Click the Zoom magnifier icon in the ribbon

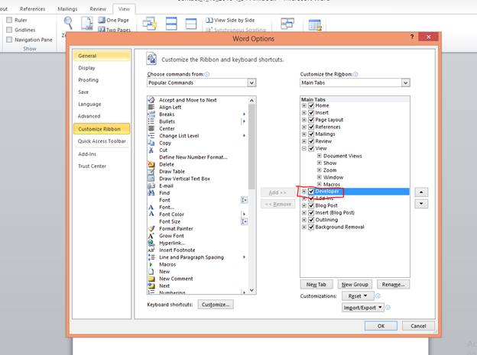click(68, 23)
